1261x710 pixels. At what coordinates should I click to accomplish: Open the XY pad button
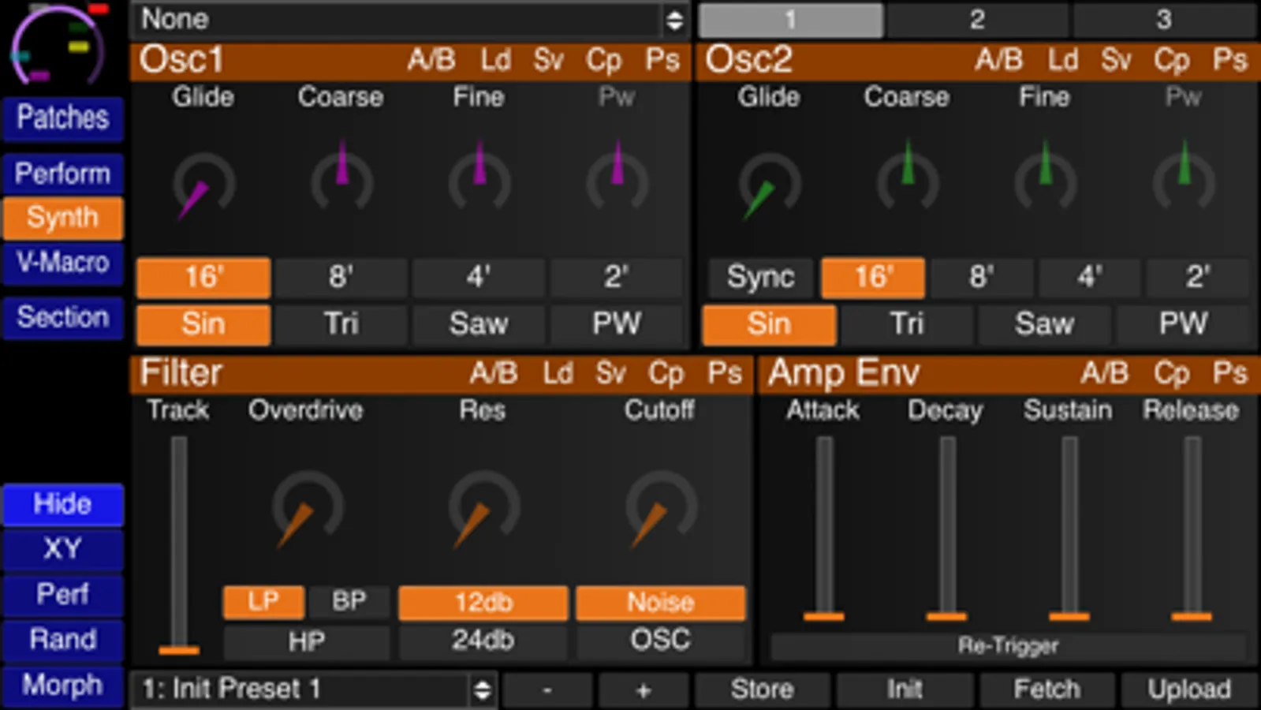63,549
